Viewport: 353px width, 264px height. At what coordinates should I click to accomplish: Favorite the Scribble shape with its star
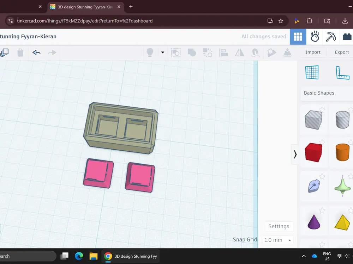tap(322, 176)
